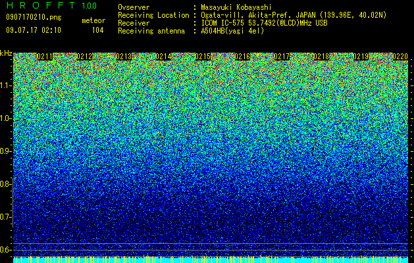Screen dimensions: 414x263
Task: Click the observer name Masayuki Kobayashi
Action: [236, 7]
